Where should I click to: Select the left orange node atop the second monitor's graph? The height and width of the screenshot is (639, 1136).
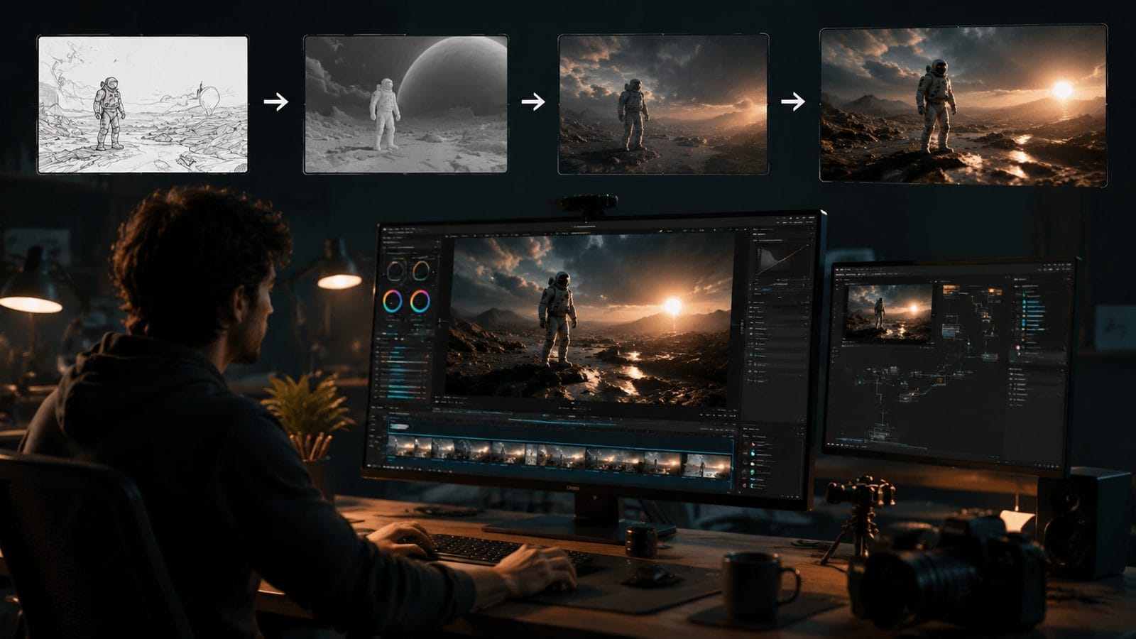pyautogui.click(x=951, y=290)
